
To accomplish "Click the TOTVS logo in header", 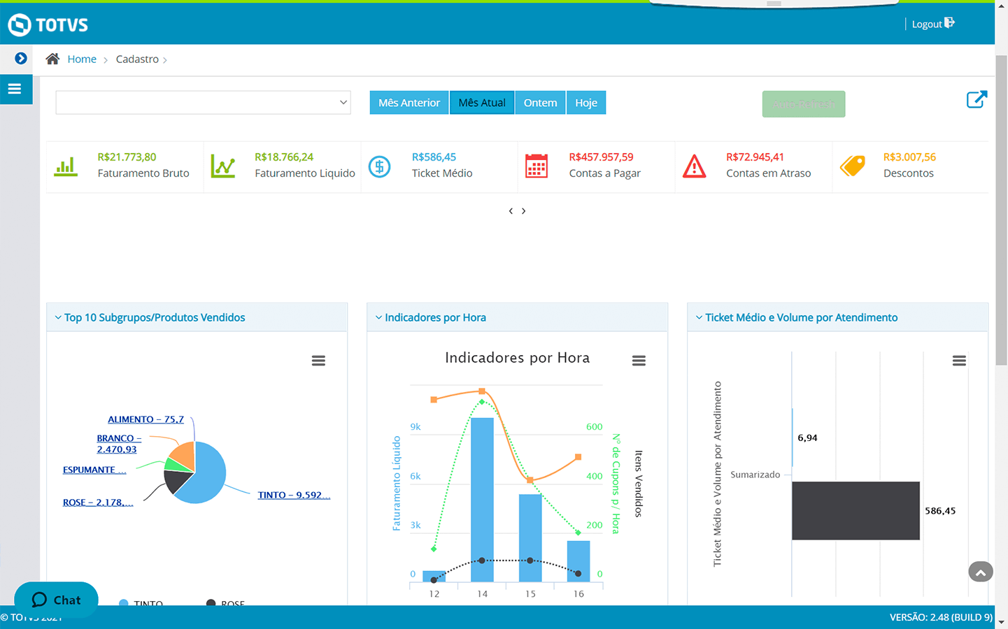I will [x=48, y=25].
